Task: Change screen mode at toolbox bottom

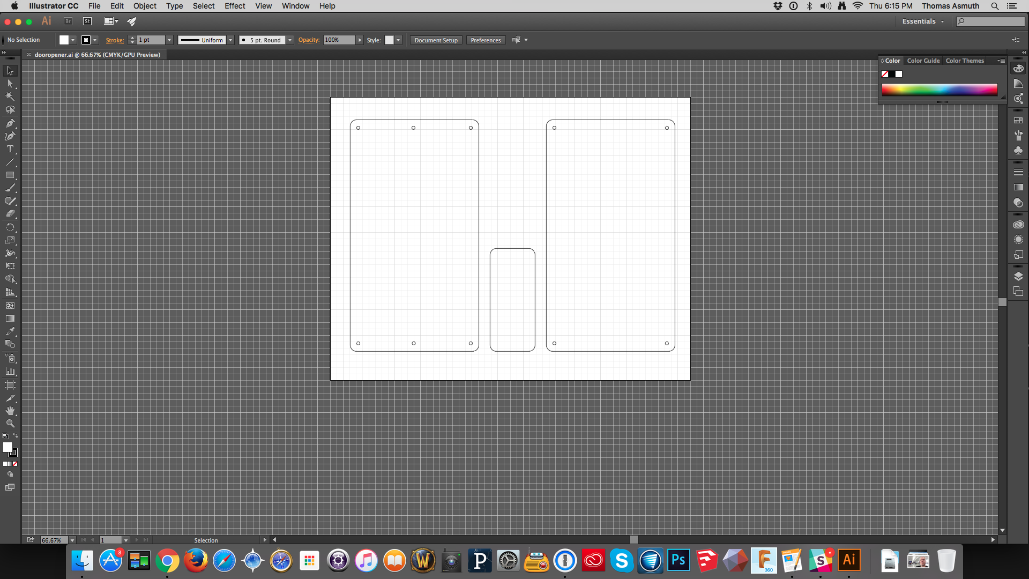Action: 10,487
